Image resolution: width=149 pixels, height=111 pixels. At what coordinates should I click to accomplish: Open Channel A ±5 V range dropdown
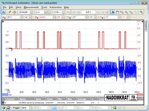pos(22,17)
